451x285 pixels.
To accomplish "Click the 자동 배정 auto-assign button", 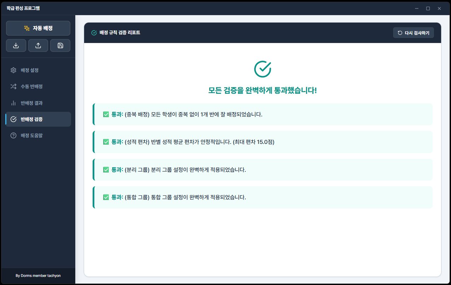I will click(x=38, y=28).
